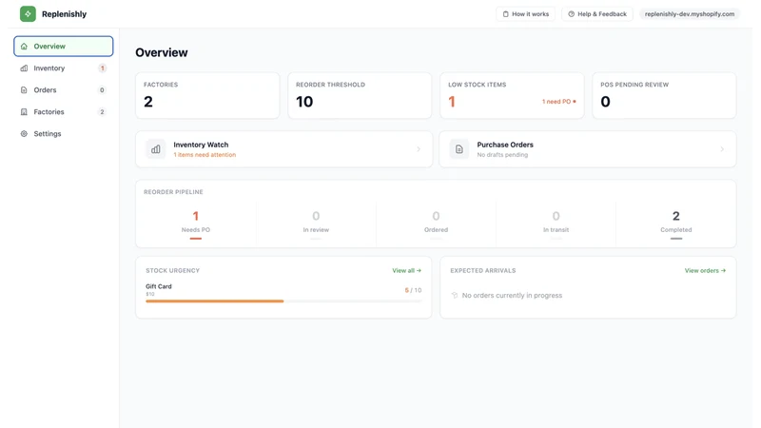Open Orders in the sidebar

click(x=64, y=89)
